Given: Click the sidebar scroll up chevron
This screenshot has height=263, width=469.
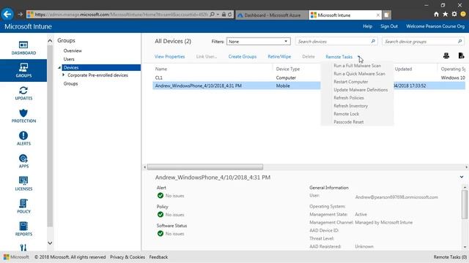Looking at the screenshot, I should pyautogui.click(x=50, y=41).
